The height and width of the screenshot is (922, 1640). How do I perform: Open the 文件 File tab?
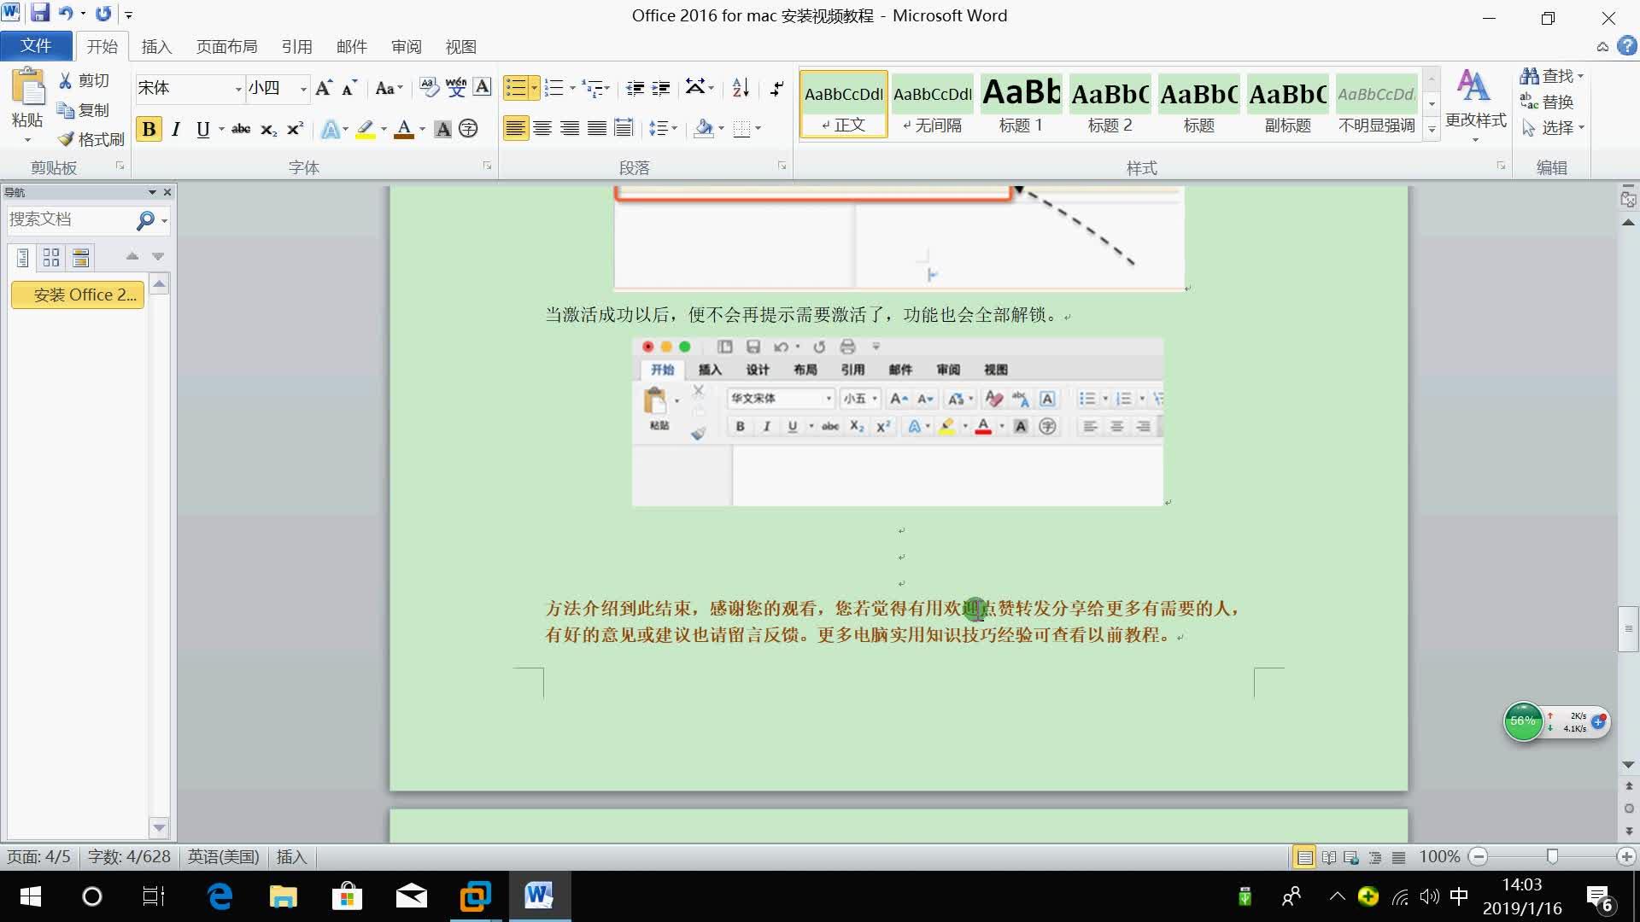(36, 45)
